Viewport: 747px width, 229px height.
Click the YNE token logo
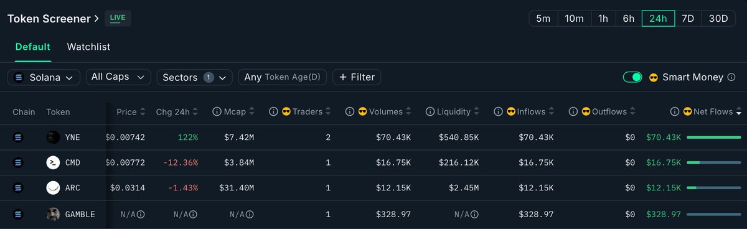point(53,138)
